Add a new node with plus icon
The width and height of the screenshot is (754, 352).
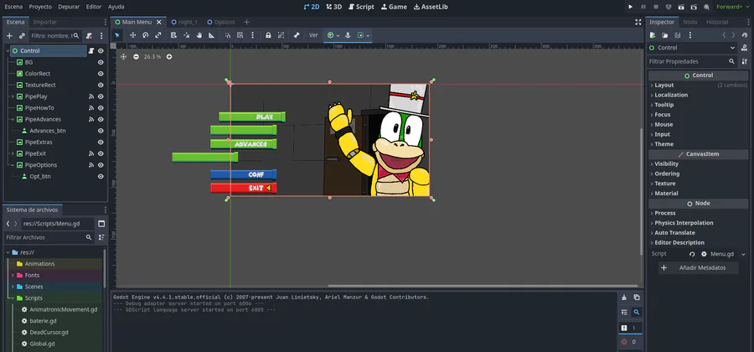tap(9, 35)
